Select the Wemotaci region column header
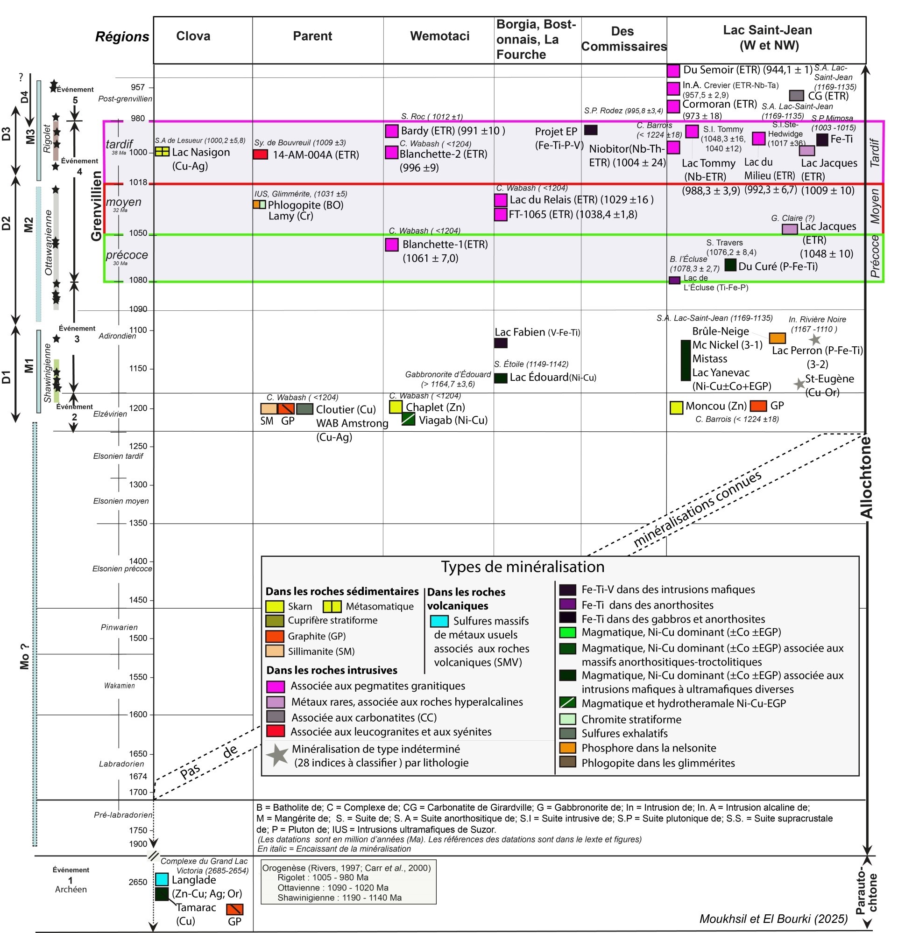898x933 pixels. point(439,36)
